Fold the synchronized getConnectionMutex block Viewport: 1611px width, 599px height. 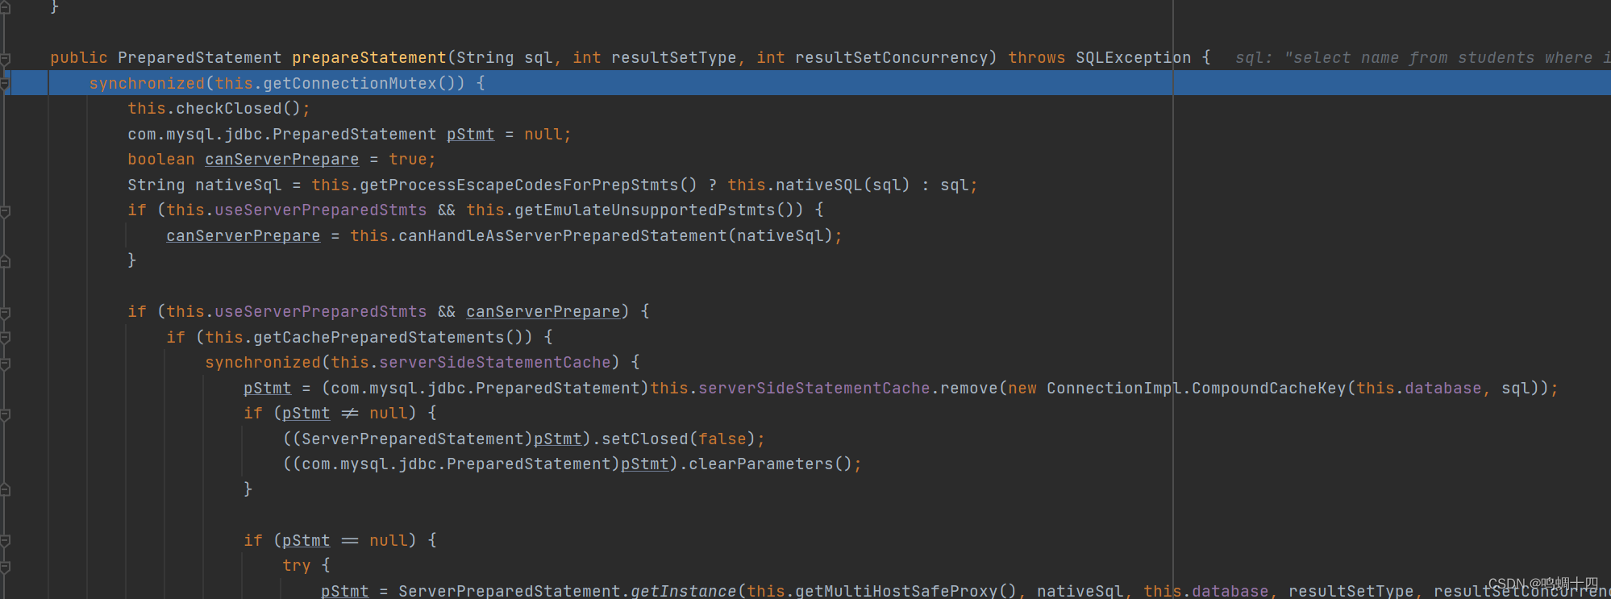click(5, 83)
